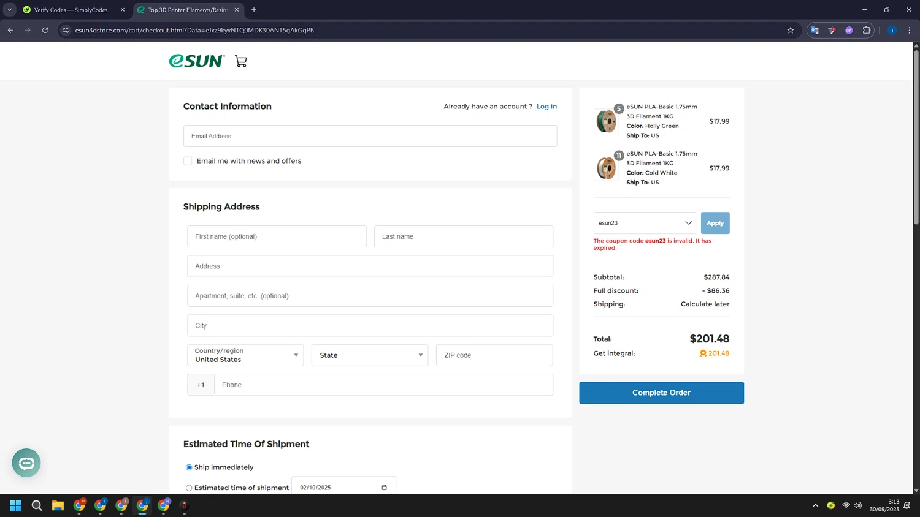Viewport: 920px width, 517px height.
Task: Expand the coupon code dropdown
Action: [688, 223]
